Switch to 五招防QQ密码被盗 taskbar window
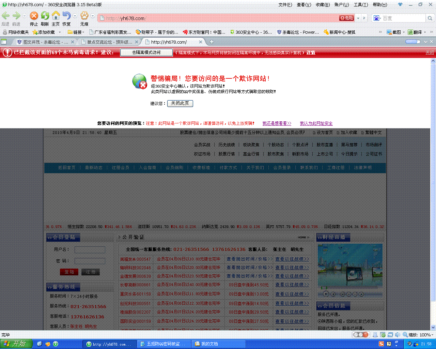The width and height of the screenshot is (436, 349). tap(164, 344)
